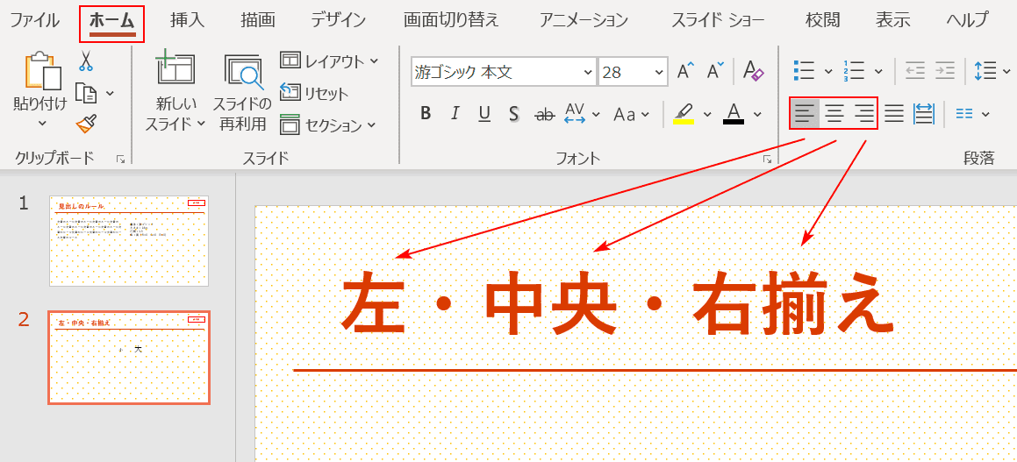Clear all formatting with eraser A icon
1017x462 pixels.
[754, 71]
